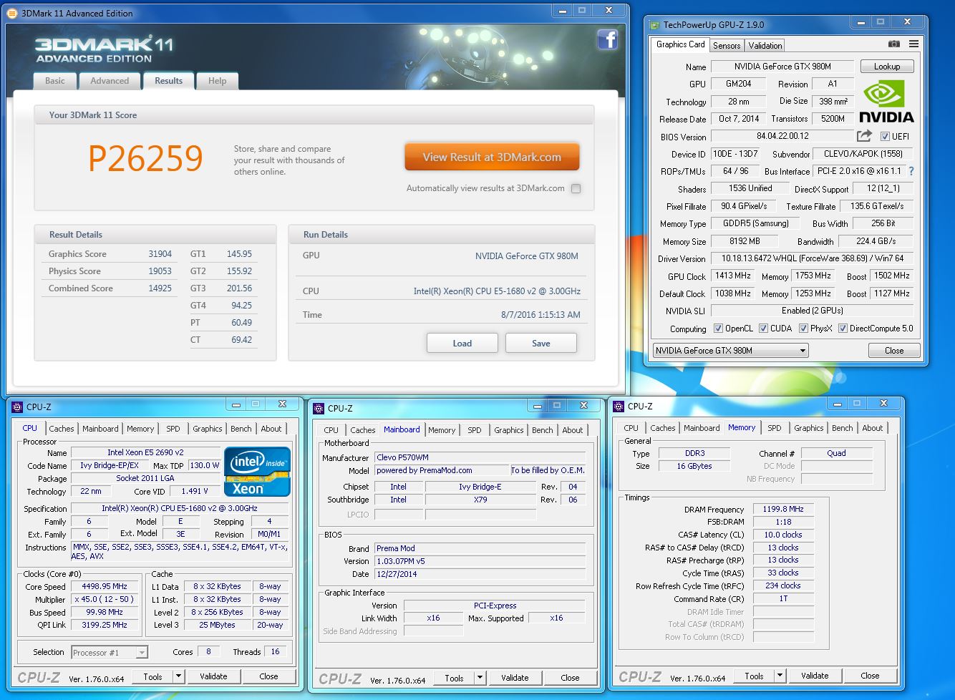Toggle the OpenCL checkbox
Viewport: 955px width, 700px height.
pyautogui.click(x=718, y=329)
